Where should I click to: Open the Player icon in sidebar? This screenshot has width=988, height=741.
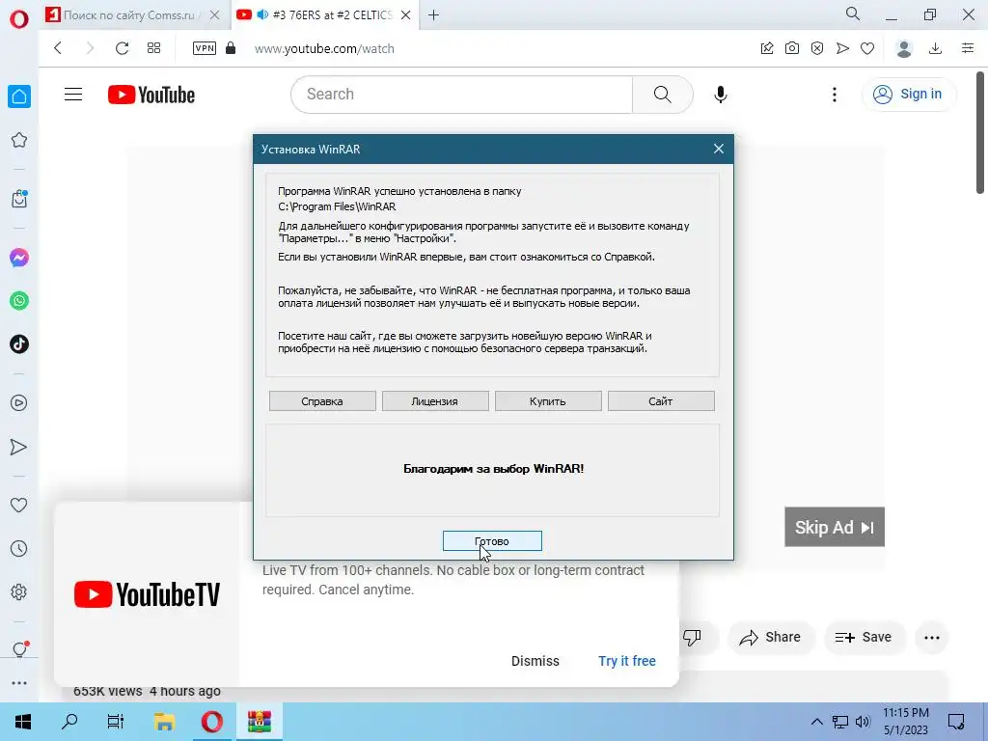[19, 402]
